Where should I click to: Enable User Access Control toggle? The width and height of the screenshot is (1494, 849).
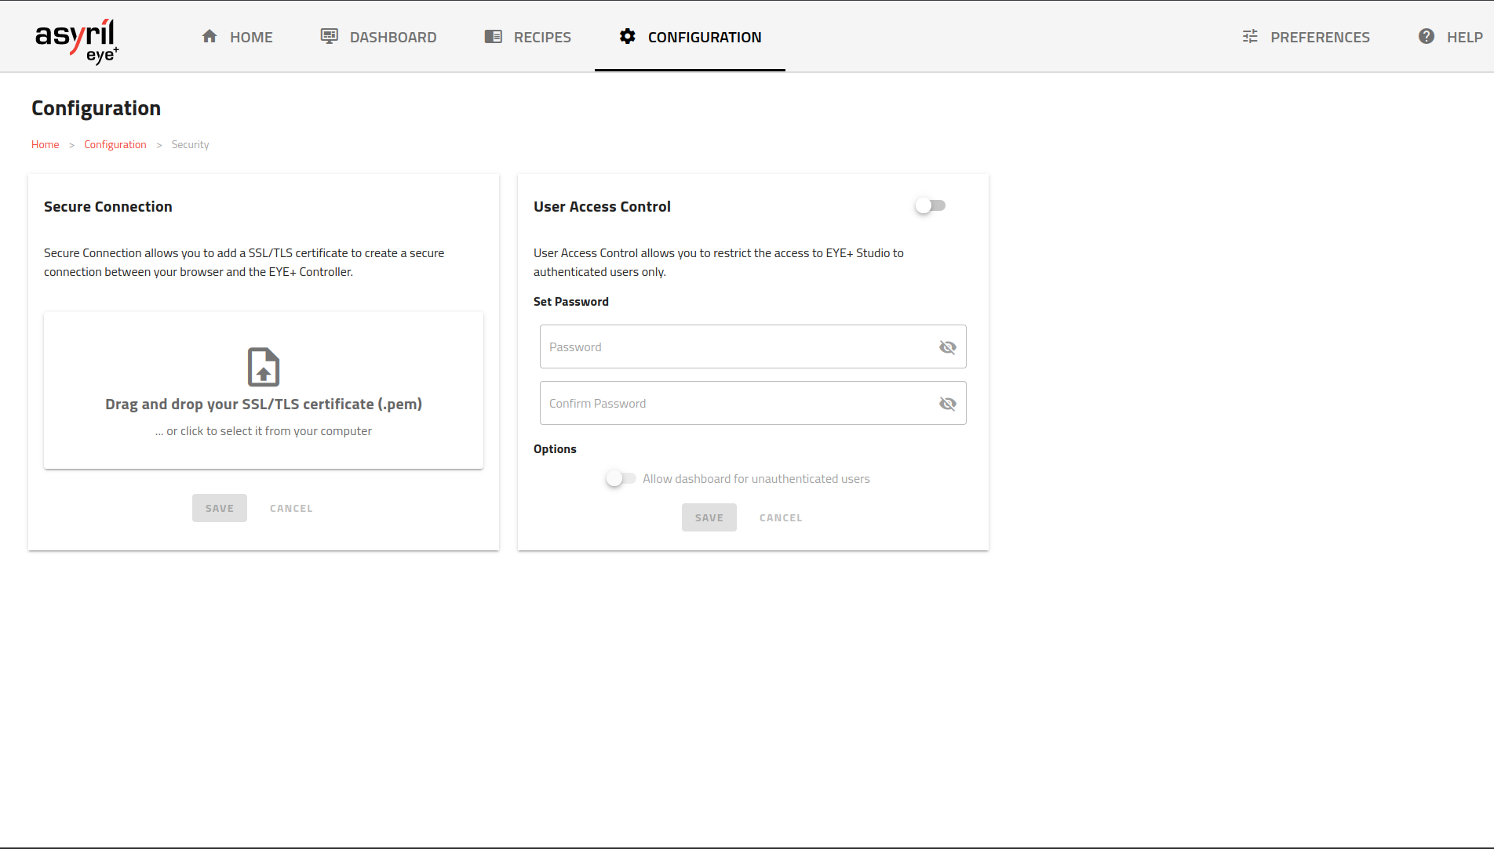[930, 205]
